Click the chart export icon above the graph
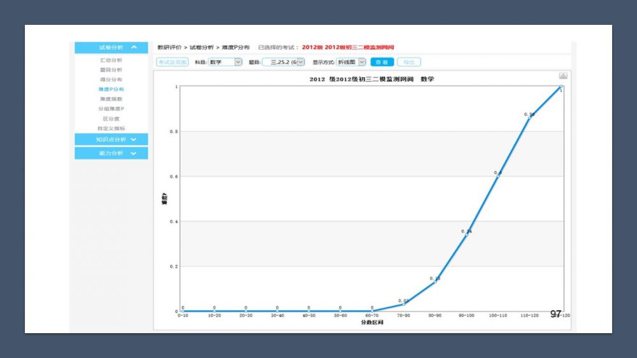637x358 pixels. tap(563, 76)
